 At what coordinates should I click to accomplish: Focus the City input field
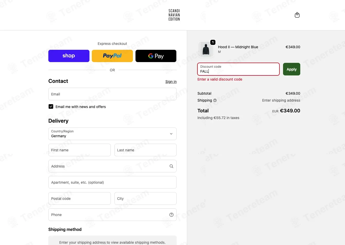coord(146,199)
